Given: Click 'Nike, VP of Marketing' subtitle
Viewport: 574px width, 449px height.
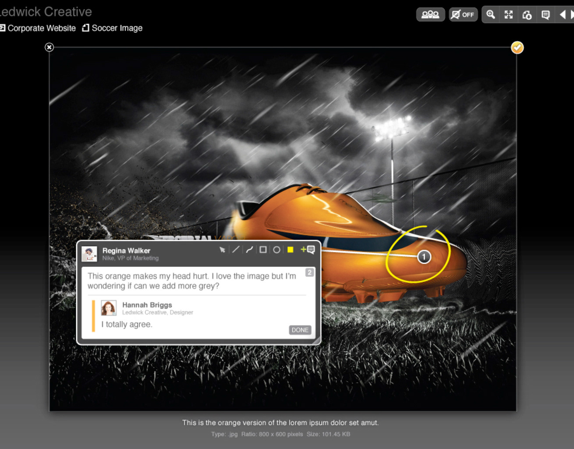Looking at the screenshot, I should tap(131, 258).
